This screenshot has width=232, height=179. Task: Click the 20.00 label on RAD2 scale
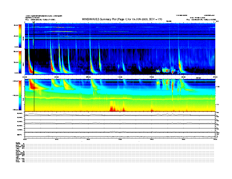(16, 36)
